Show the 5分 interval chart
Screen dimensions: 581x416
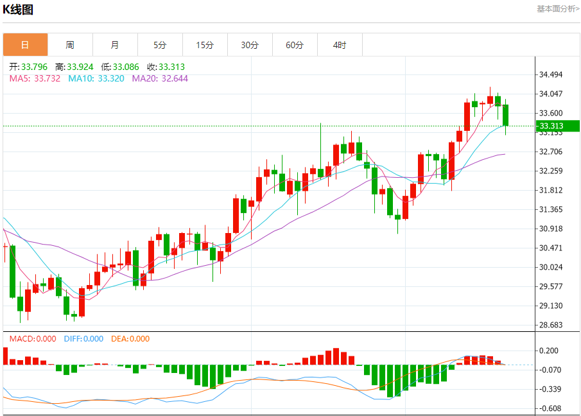click(160, 45)
